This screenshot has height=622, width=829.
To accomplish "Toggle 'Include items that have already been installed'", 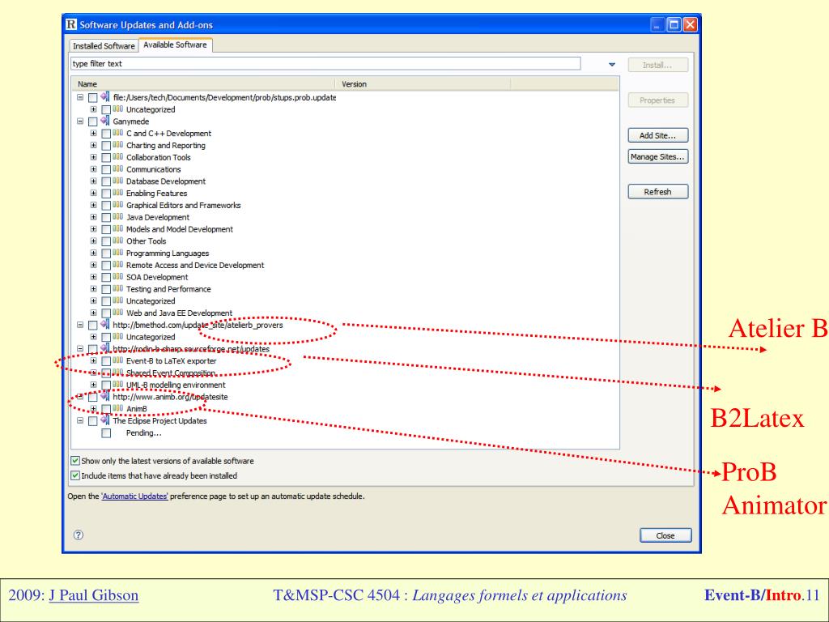I will pos(75,475).
